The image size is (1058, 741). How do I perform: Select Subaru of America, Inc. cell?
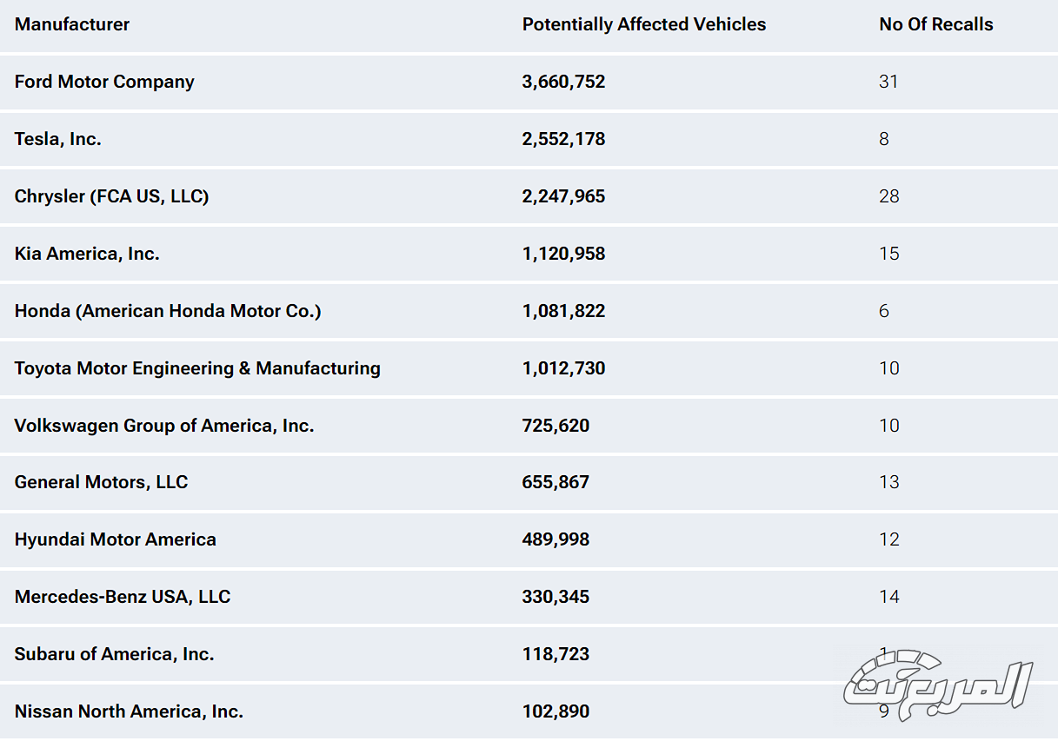pos(114,654)
